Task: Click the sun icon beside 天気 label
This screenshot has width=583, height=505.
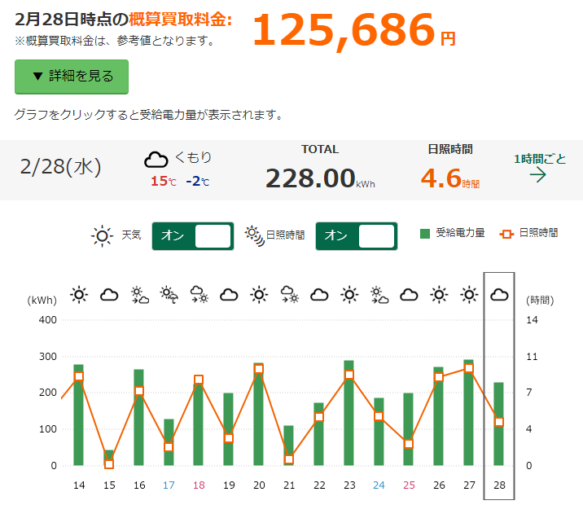Action: [x=102, y=235]
